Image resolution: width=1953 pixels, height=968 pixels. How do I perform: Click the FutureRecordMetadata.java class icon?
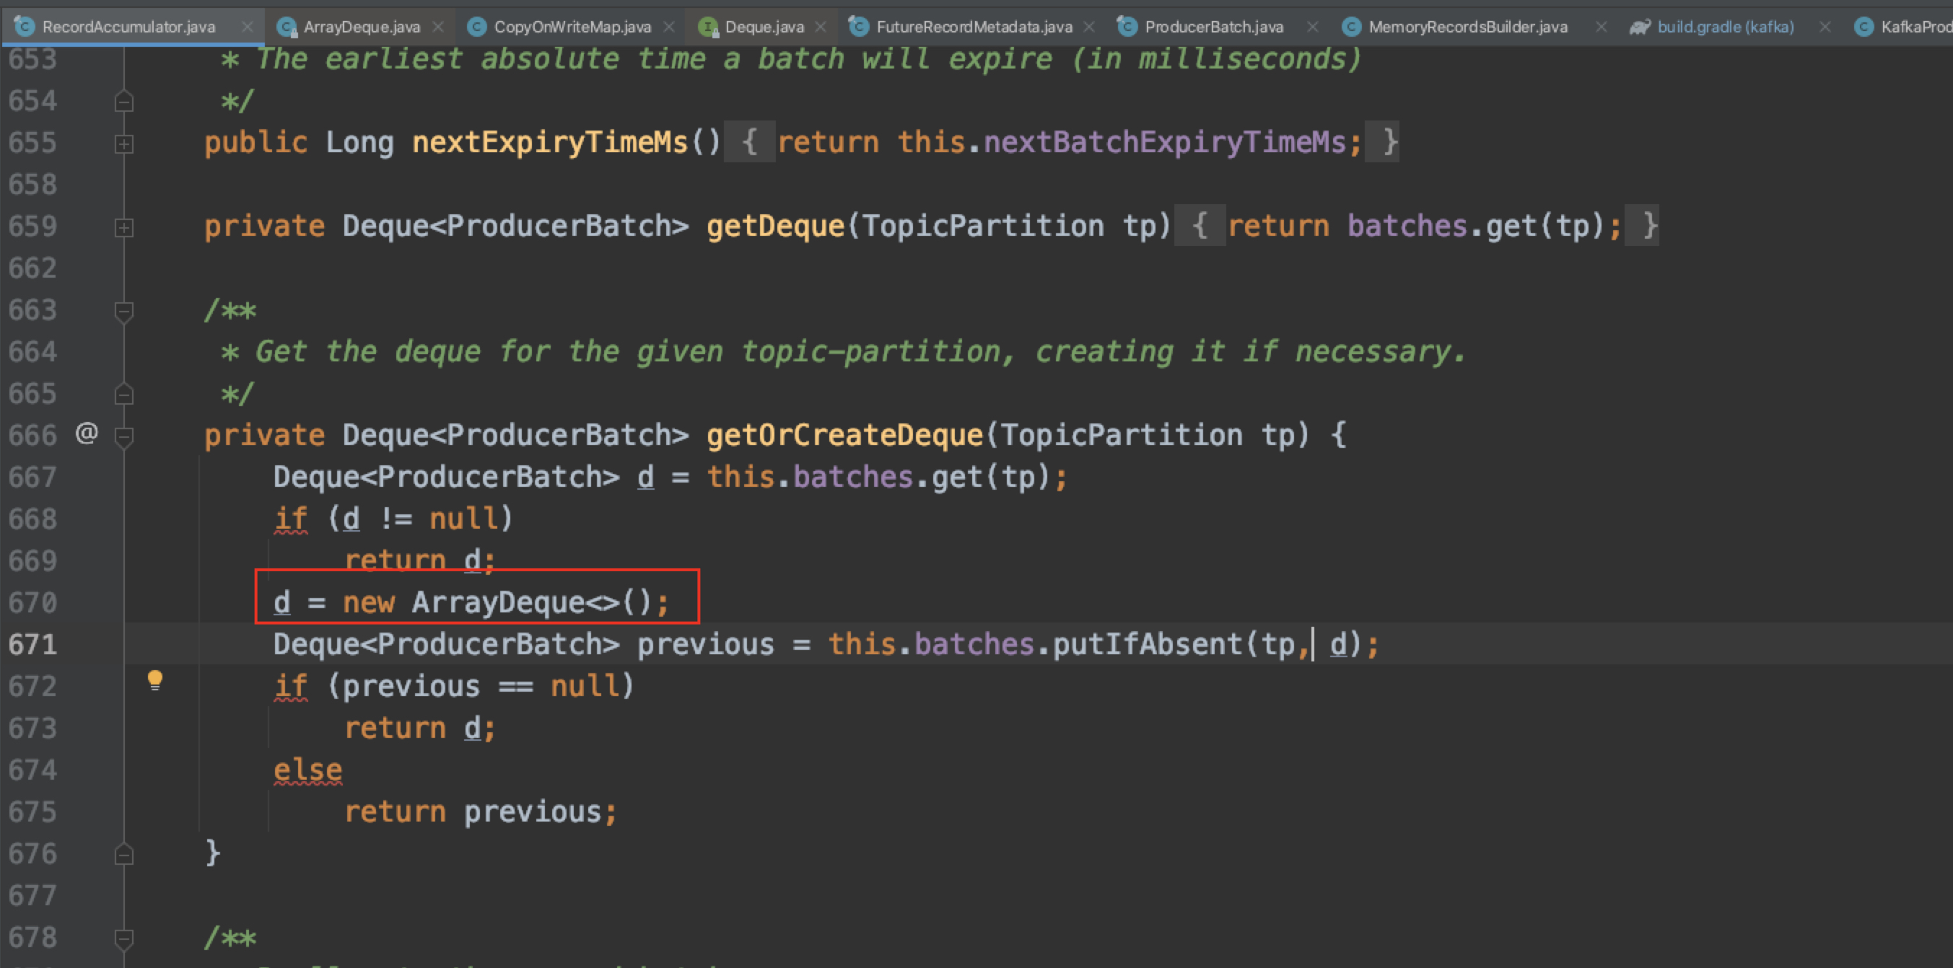[858, 27]
